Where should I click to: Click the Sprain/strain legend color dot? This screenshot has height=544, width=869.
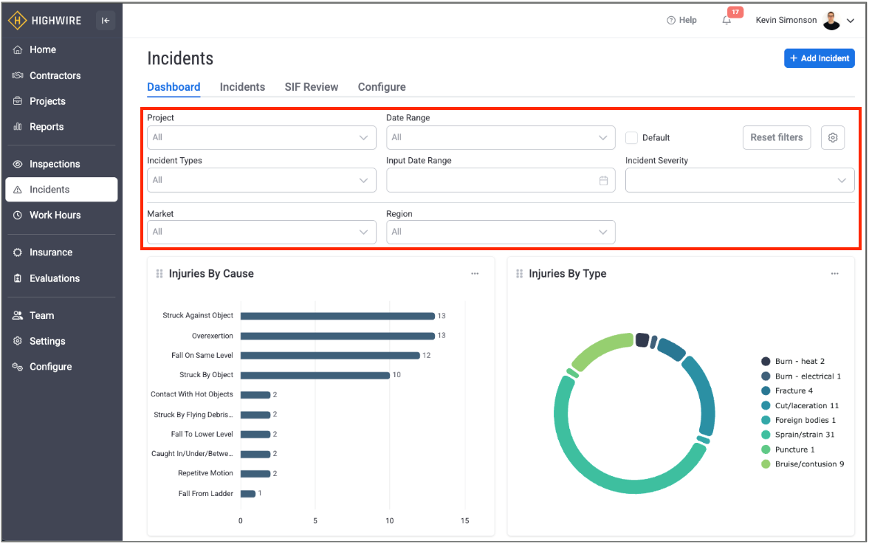766,435
